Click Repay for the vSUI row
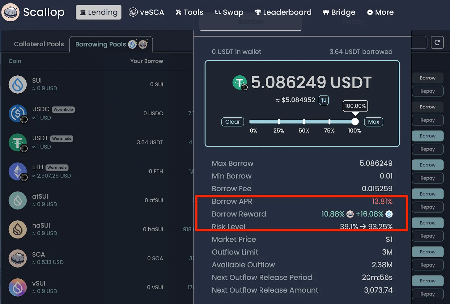The image size is (450, 304). pos(427,294)
